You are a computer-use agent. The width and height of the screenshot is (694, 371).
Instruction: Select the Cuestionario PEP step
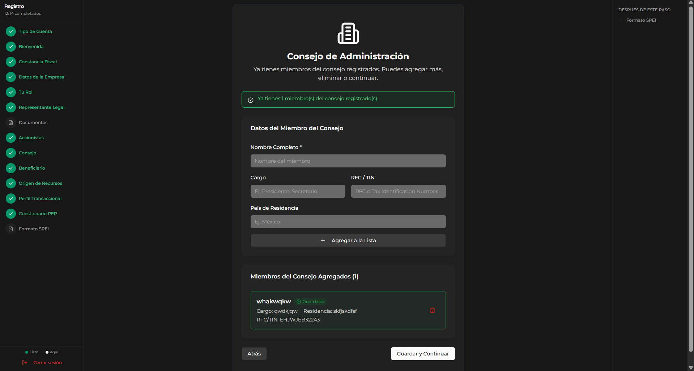(38, 214)
